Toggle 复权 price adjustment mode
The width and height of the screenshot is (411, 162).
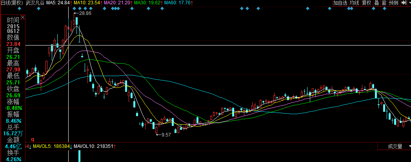pyautogui.click(x=366, y=3)
